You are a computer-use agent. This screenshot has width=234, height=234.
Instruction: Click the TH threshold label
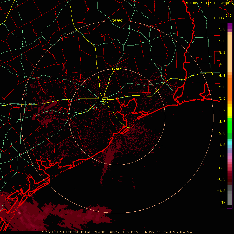223,203
